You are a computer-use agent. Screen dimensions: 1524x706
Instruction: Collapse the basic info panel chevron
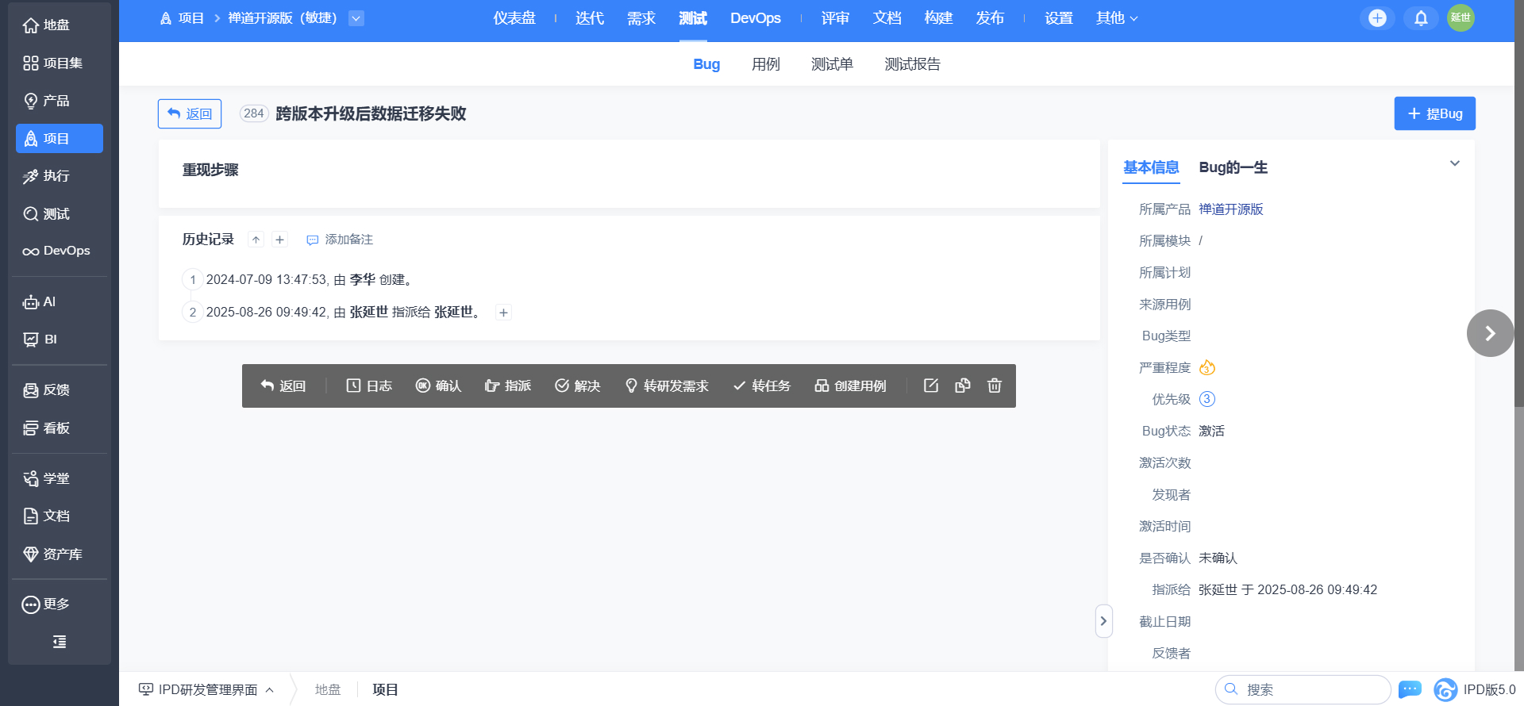click(1455, 163)
